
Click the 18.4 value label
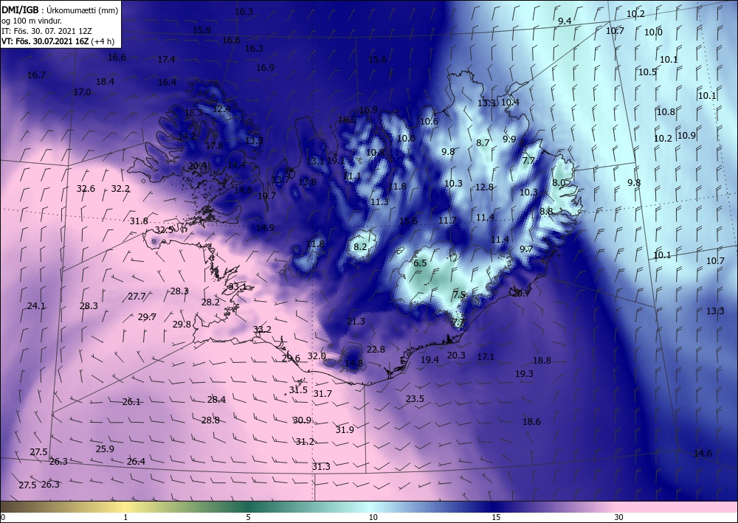[105, 81]
